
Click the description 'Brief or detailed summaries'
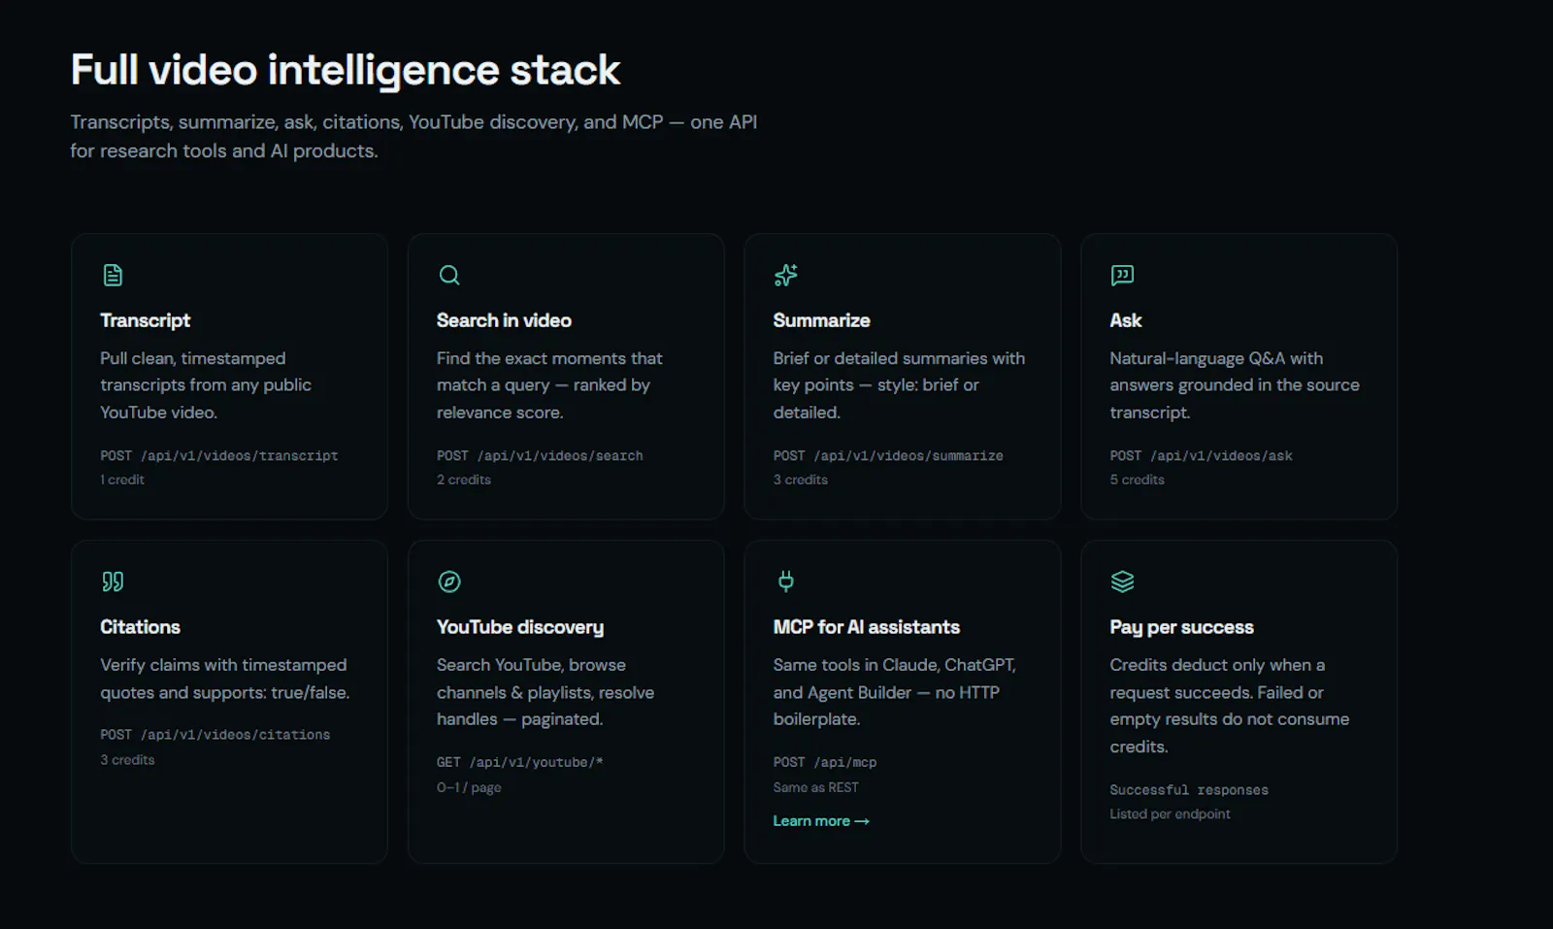(x=899, y=385)
